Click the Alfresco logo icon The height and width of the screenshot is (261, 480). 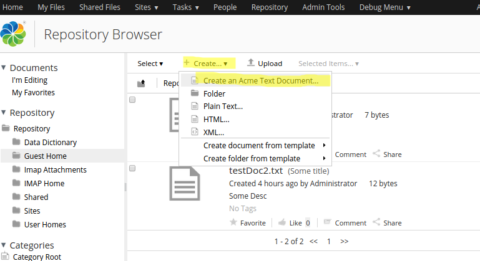pyautogui.click(x=13, y=34)
